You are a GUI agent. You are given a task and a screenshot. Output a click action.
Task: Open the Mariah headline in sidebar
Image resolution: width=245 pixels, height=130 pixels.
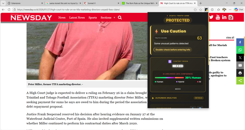point(218,45)
